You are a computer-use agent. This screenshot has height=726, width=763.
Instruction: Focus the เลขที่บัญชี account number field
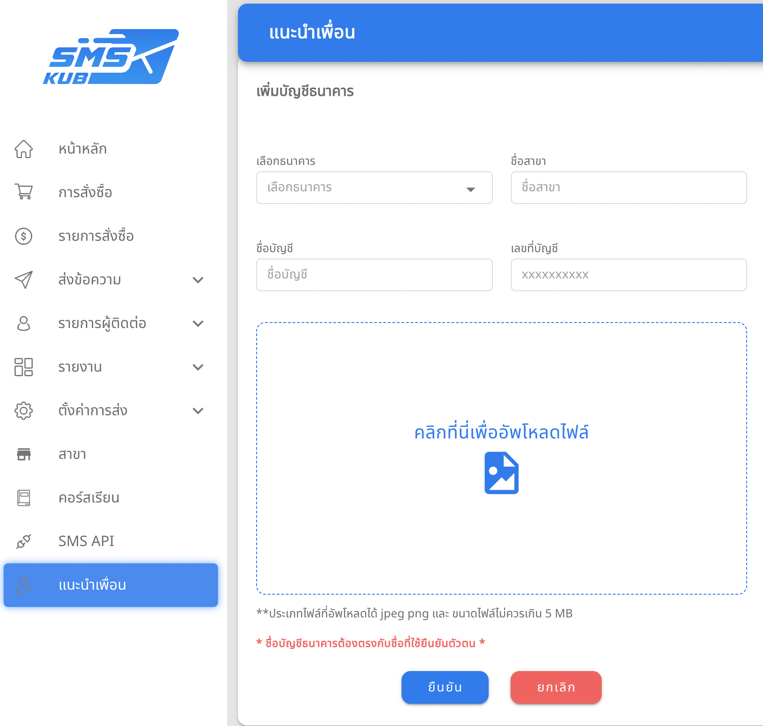(x=629, y=275)
